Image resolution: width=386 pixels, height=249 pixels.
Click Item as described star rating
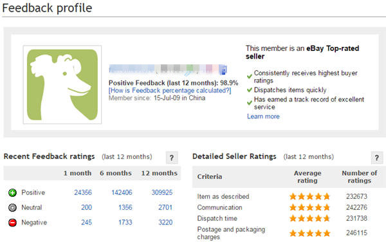(309, 196)
